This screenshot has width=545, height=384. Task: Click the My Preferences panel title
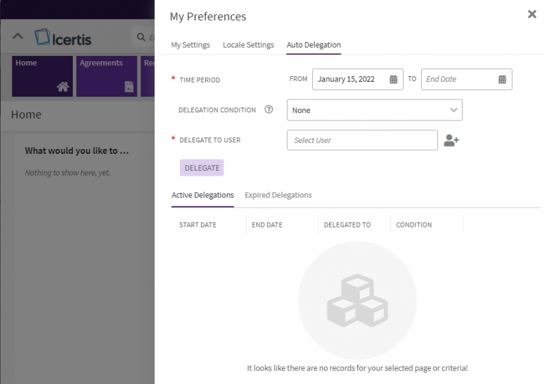[x=208, y=16]
